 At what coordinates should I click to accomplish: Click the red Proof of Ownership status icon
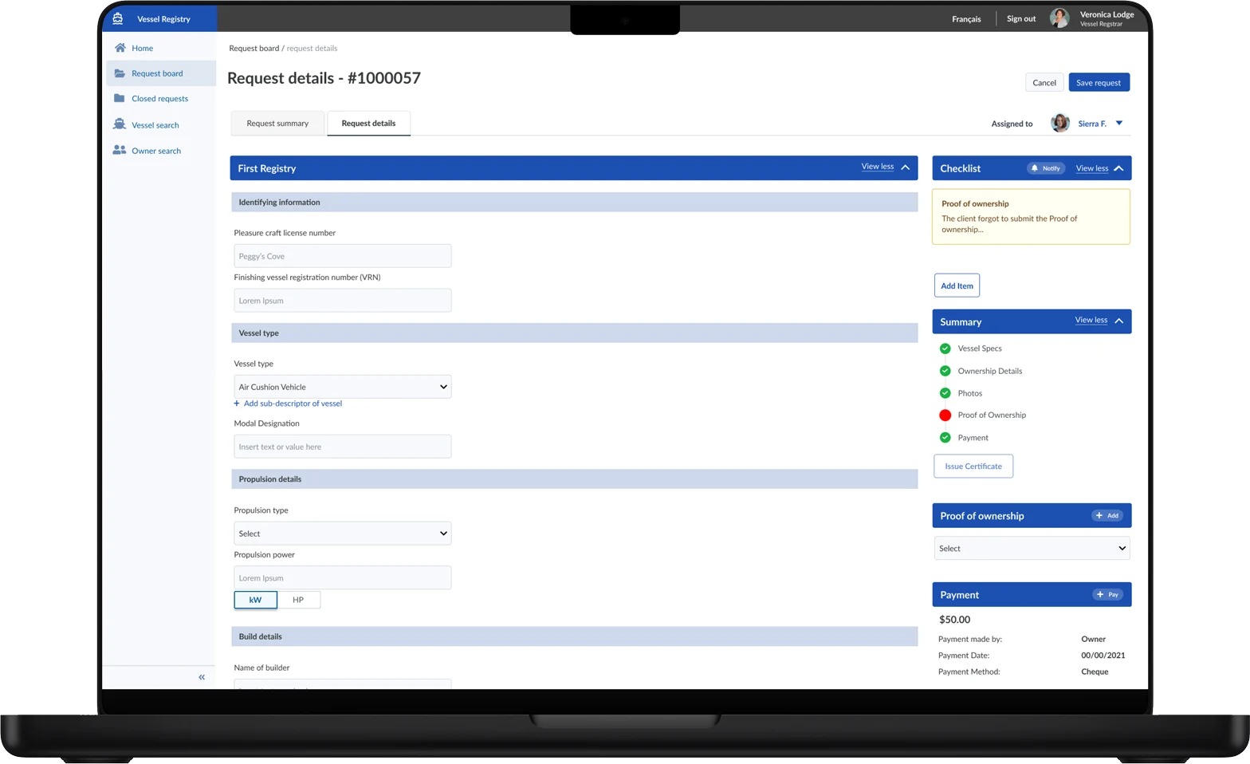[x=945, y=415]
